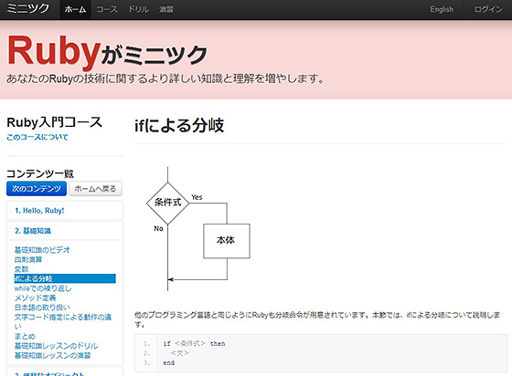Screen dimensions: 512x376
Task: Click the Ruby入門コース sidebar heading
Action: tap(55, 122)
